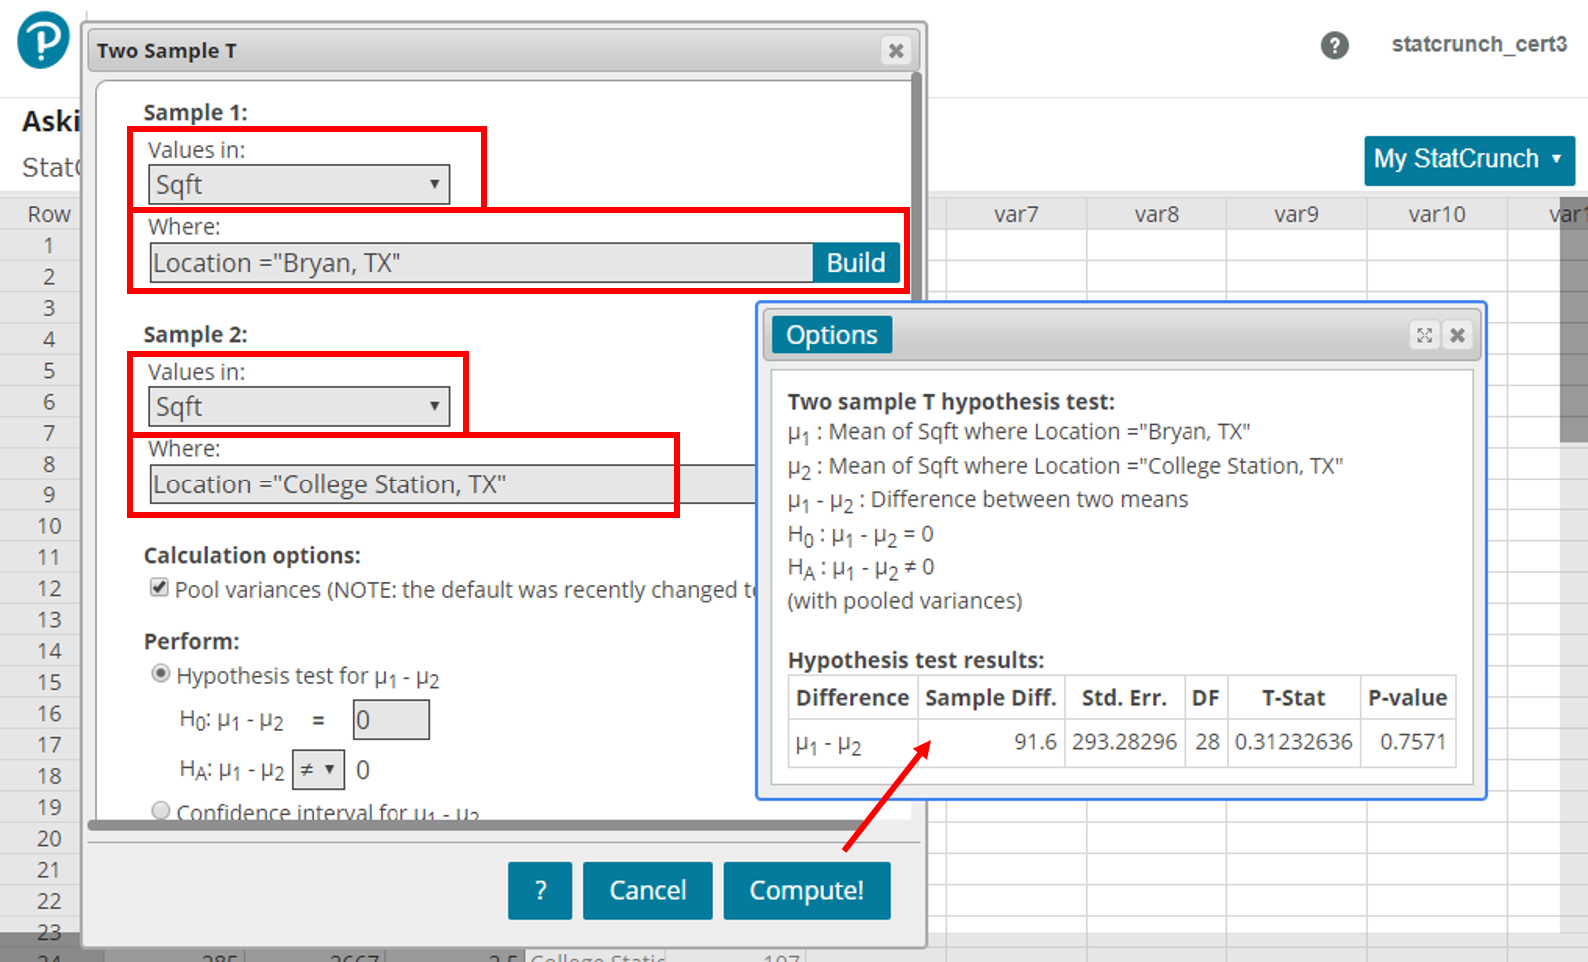
Task: Select the var9 column header
Action: click(x=1296, y=214)
